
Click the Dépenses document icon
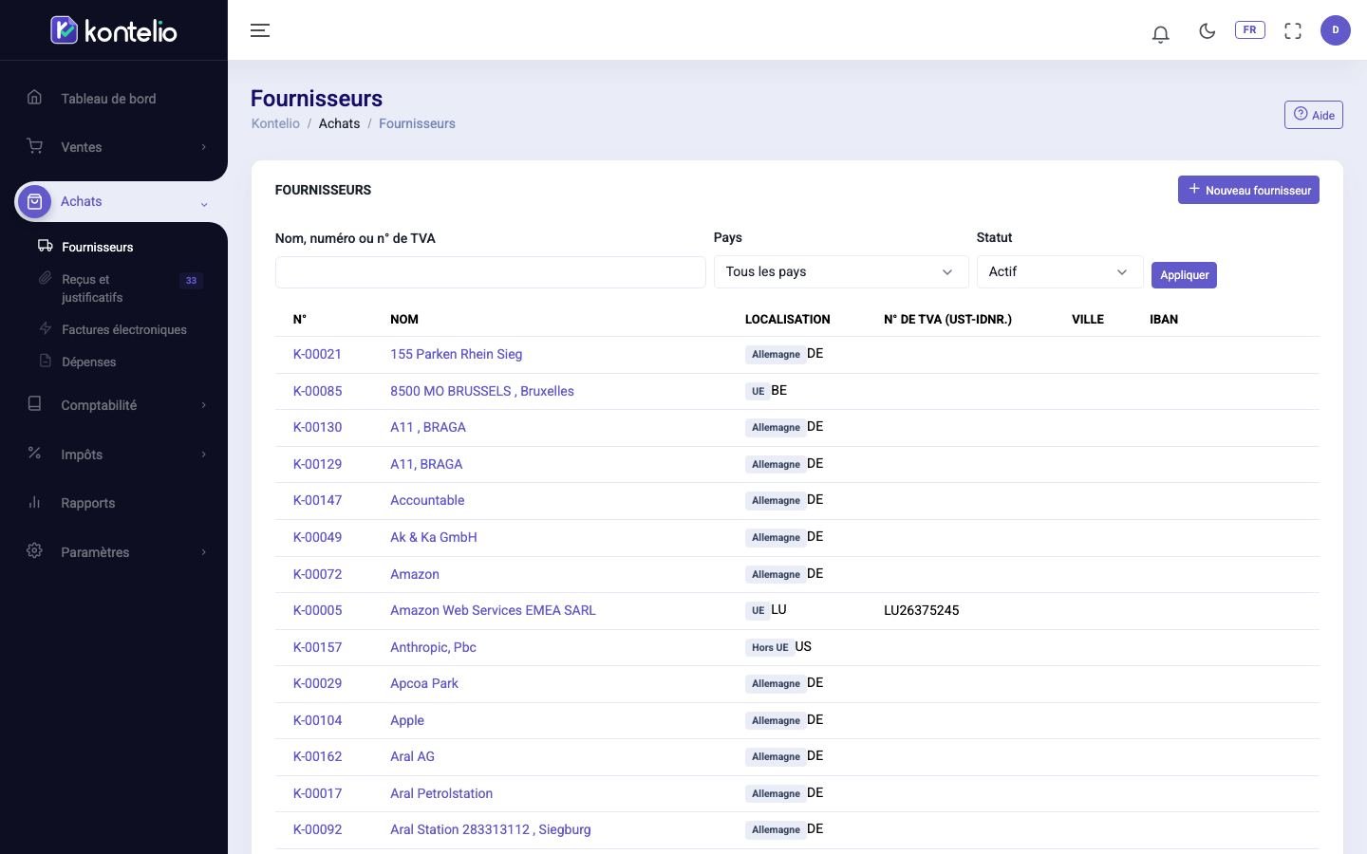click(x=45, y=361)
